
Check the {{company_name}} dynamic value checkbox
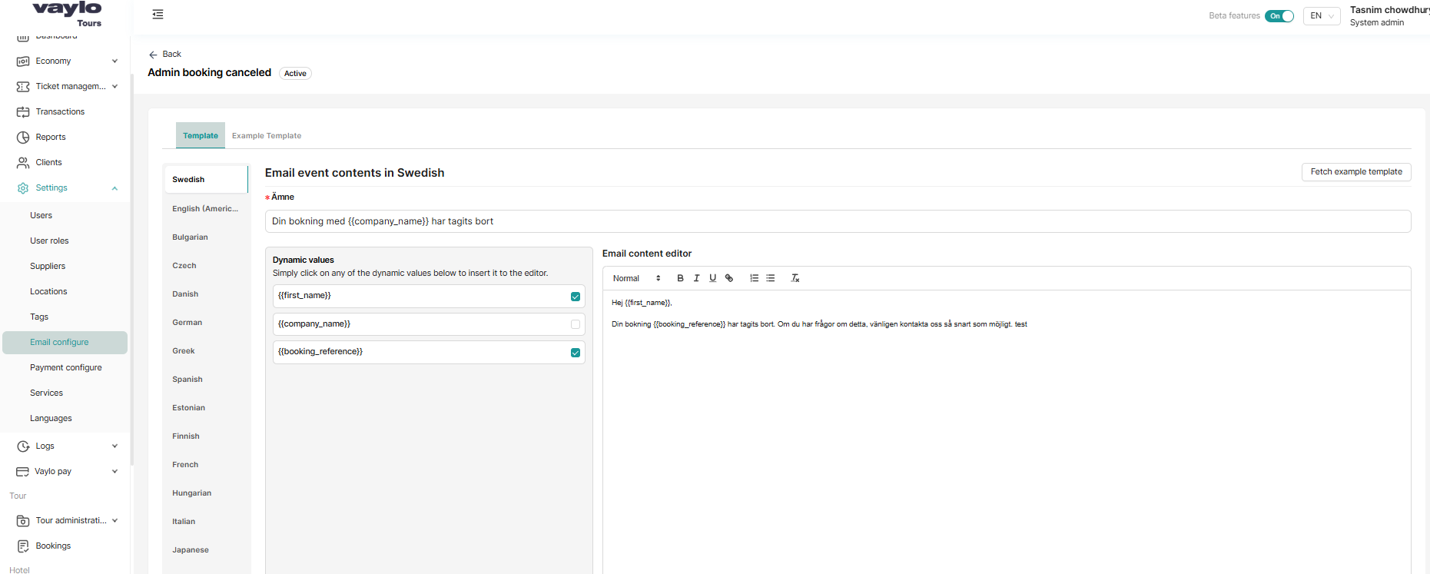pos(576,324)
